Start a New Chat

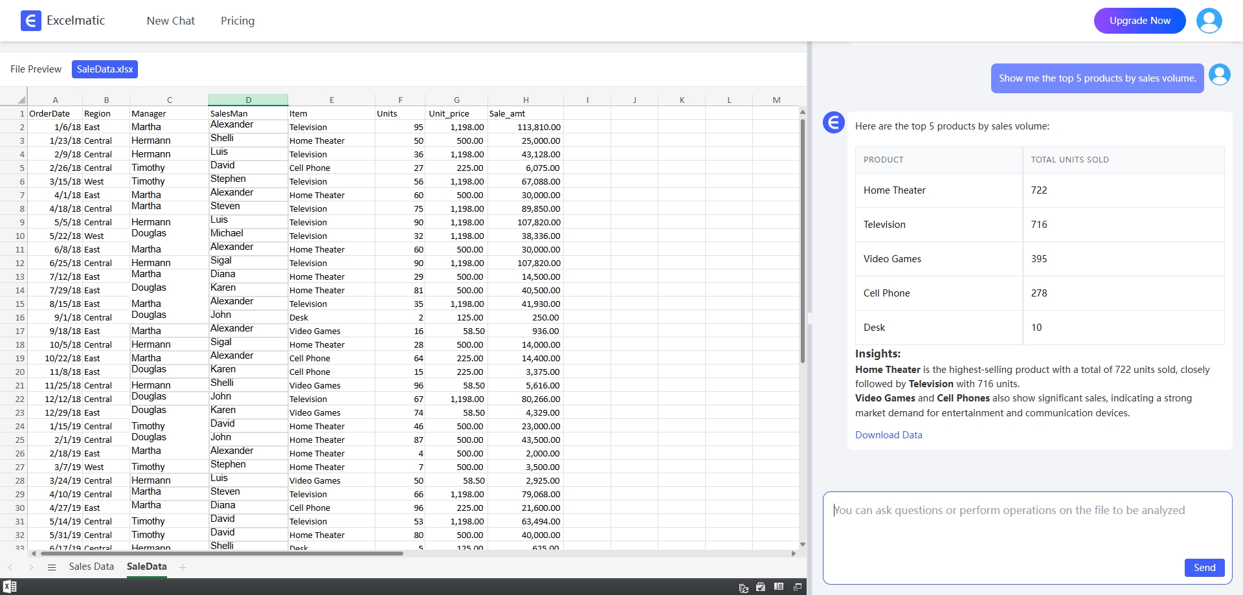pyautogui.click(x=170, y=21)
